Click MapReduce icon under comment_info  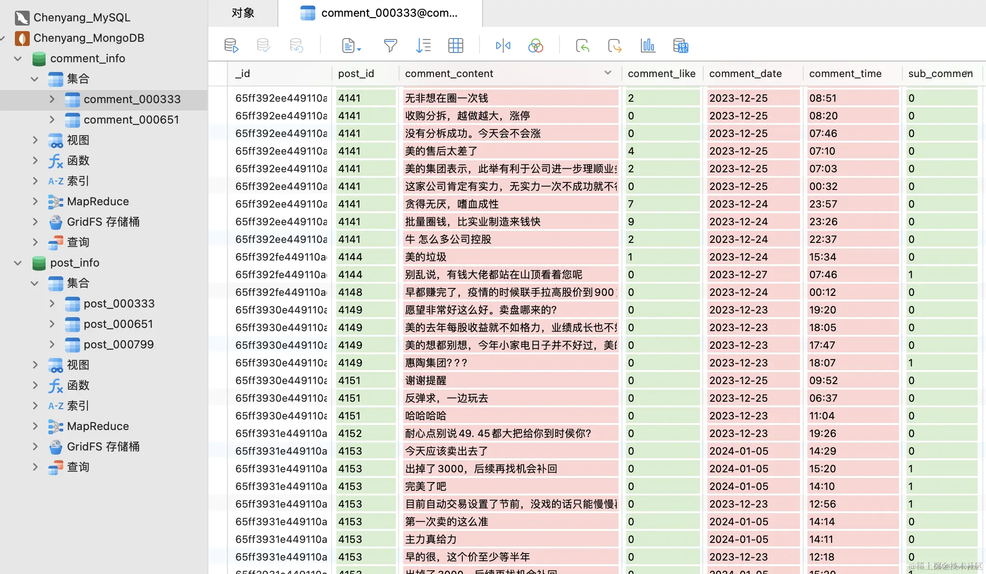[55, 202]
